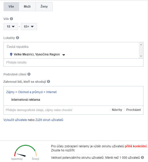This screenshot has width=148, height=162.
Task: Select the Ženy gender option
Action: click(x=44, y=7)
